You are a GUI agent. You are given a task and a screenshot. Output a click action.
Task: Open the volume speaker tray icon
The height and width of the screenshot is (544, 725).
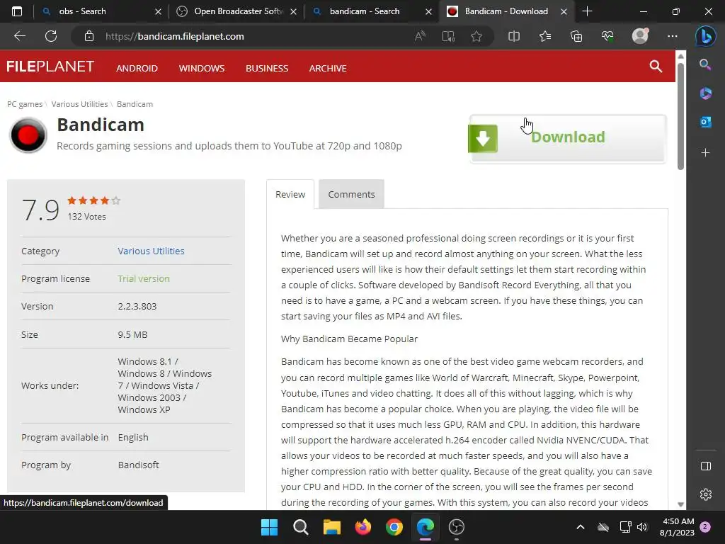coord(642,527)
